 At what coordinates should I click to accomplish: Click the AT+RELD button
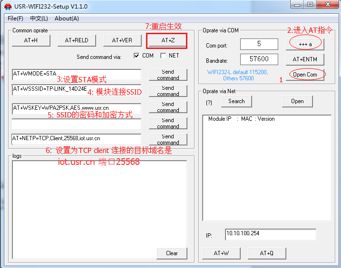pyautogui.click(x=77, y=40)
